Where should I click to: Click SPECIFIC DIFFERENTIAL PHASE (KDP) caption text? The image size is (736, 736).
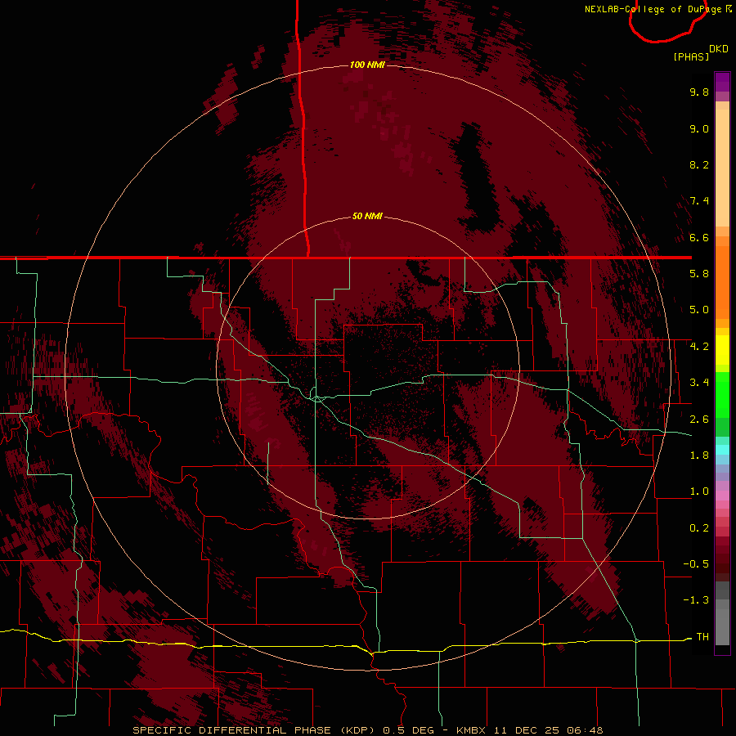point(252,730)
